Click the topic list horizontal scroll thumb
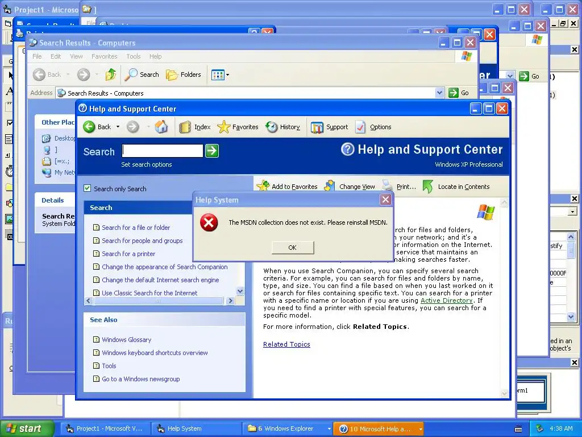 pyautogui.click(x=159, y=300)
